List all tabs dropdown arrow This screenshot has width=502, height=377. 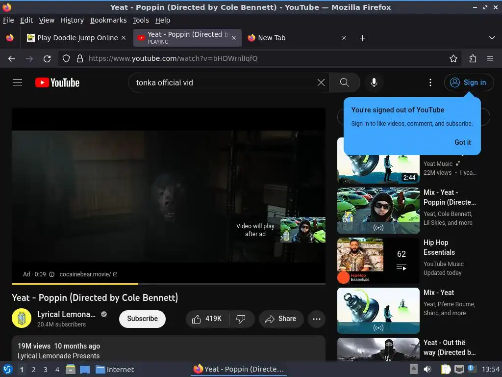pos(492,38)
